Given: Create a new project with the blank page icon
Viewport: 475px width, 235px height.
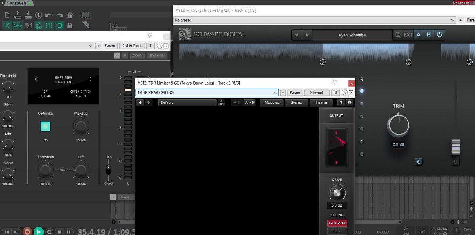Looking at the screenshot, I should 8,15.
